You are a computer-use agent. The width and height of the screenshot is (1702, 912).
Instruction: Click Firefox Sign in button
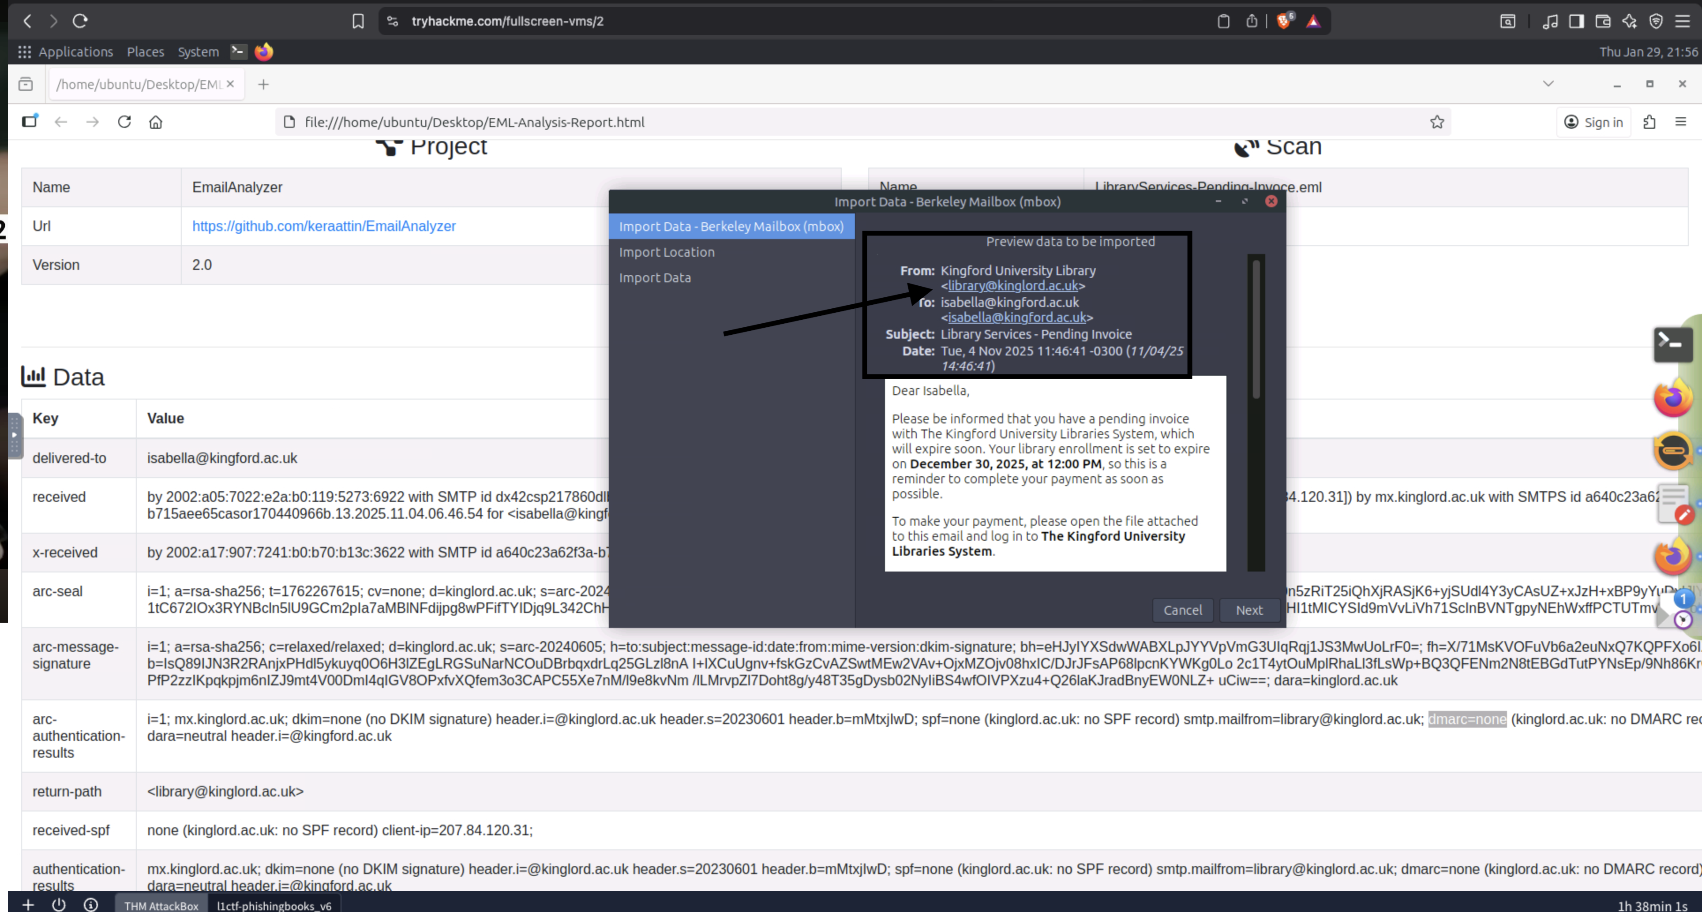coord(1594,122)
